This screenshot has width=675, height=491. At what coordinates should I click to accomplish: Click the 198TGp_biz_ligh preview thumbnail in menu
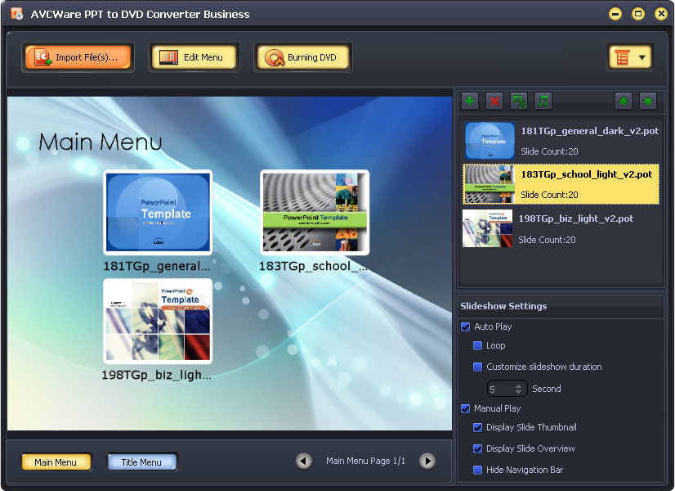pyautogui.click(x=158, y=321)
